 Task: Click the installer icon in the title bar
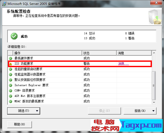4,4
